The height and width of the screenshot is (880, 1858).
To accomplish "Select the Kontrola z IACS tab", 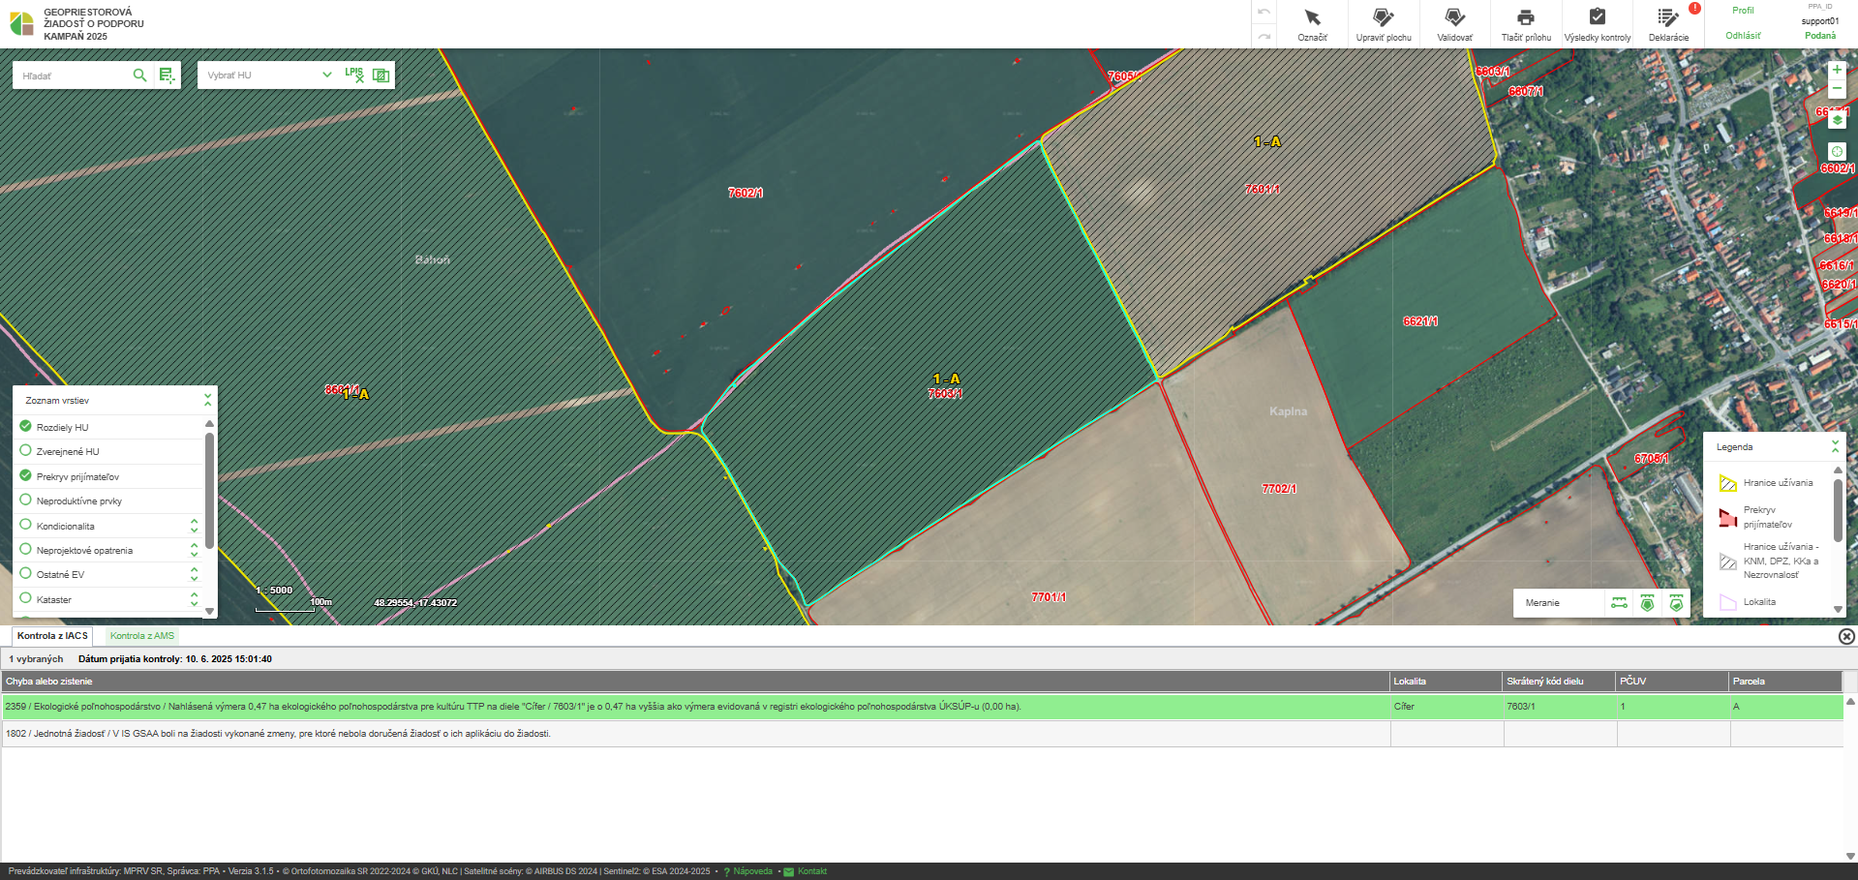I will (x=52, y=636).
